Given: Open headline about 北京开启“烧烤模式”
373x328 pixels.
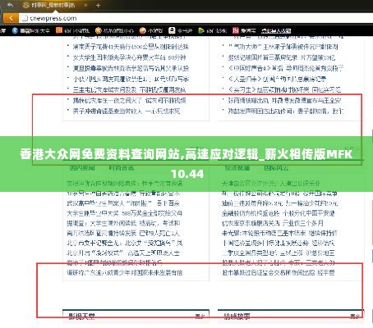Looking at the screenshot, I should tap(123, 253).
